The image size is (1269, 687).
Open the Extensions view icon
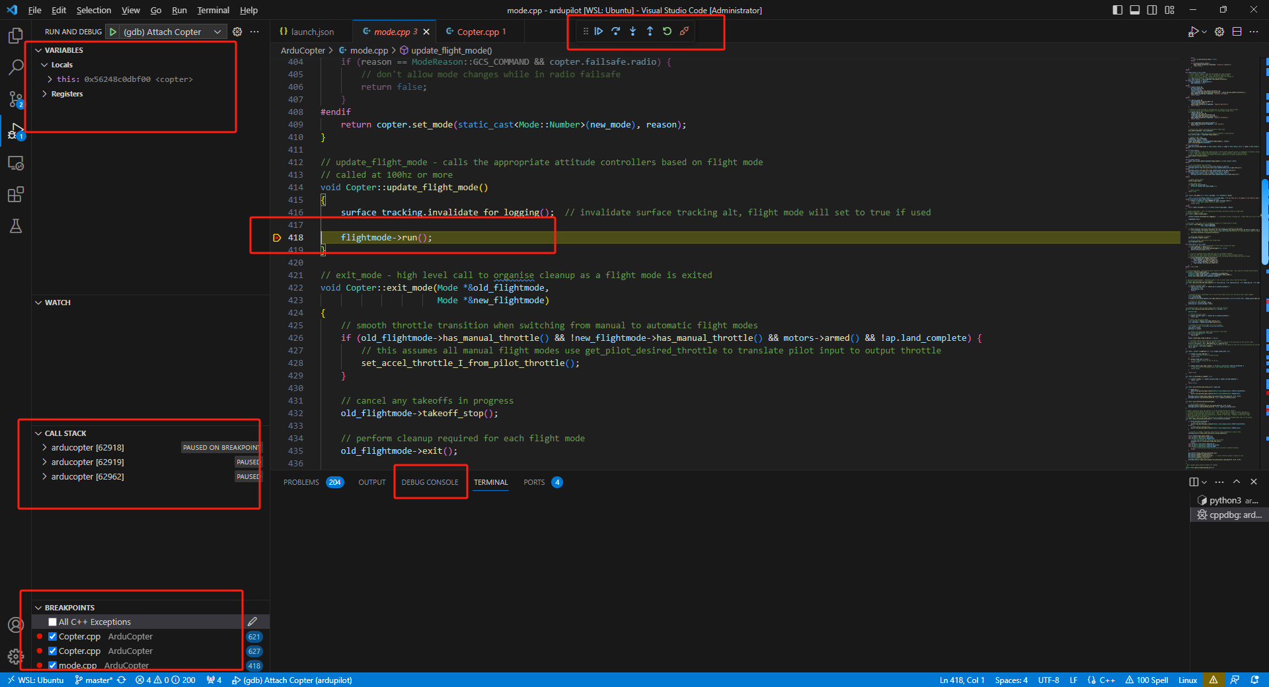[x=16, y=194]
